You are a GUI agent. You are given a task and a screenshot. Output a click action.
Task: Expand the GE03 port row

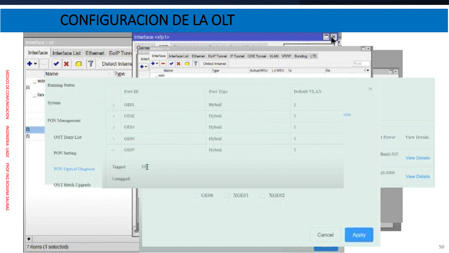[113, 127]
